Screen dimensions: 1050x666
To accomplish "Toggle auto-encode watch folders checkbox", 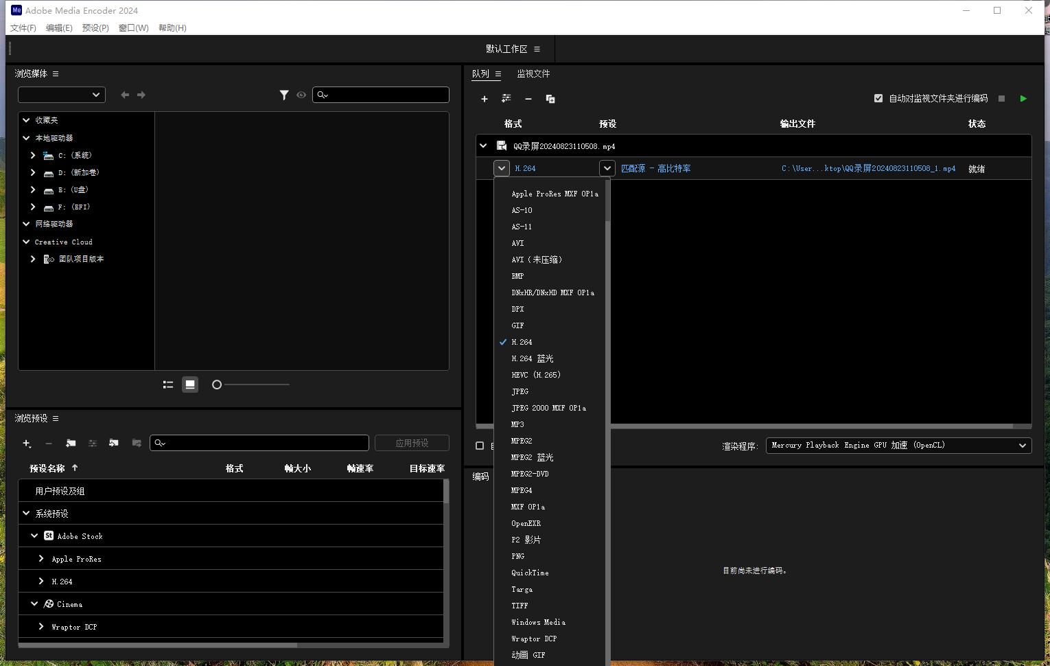I will tap(878, 98).
